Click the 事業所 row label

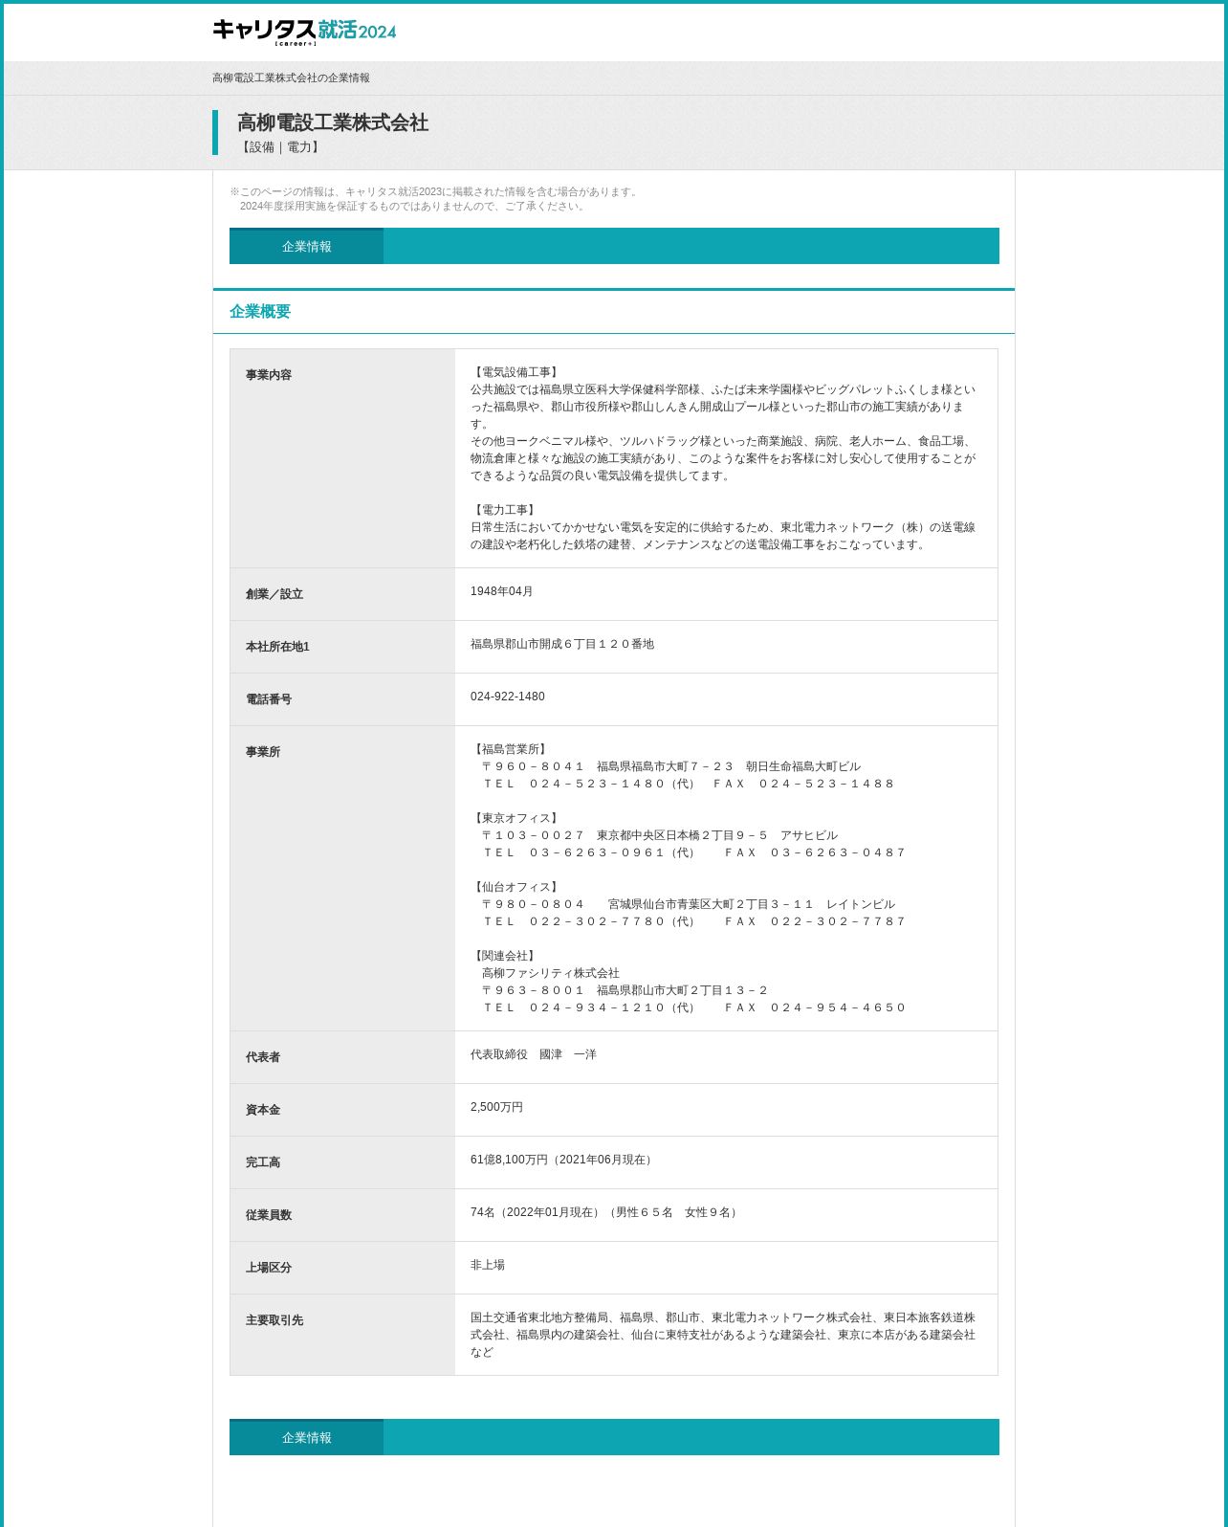click(263, 752)
